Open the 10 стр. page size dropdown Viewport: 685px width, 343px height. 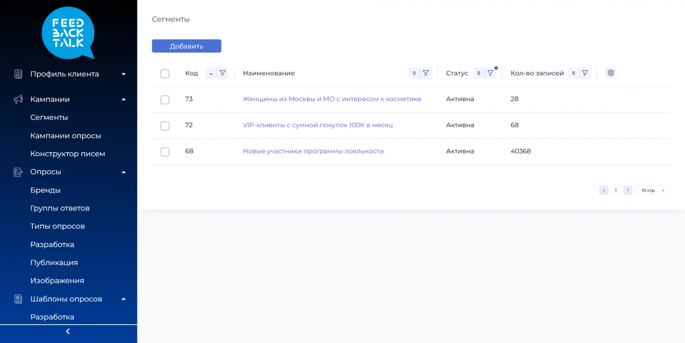click(x=652, y=190)
